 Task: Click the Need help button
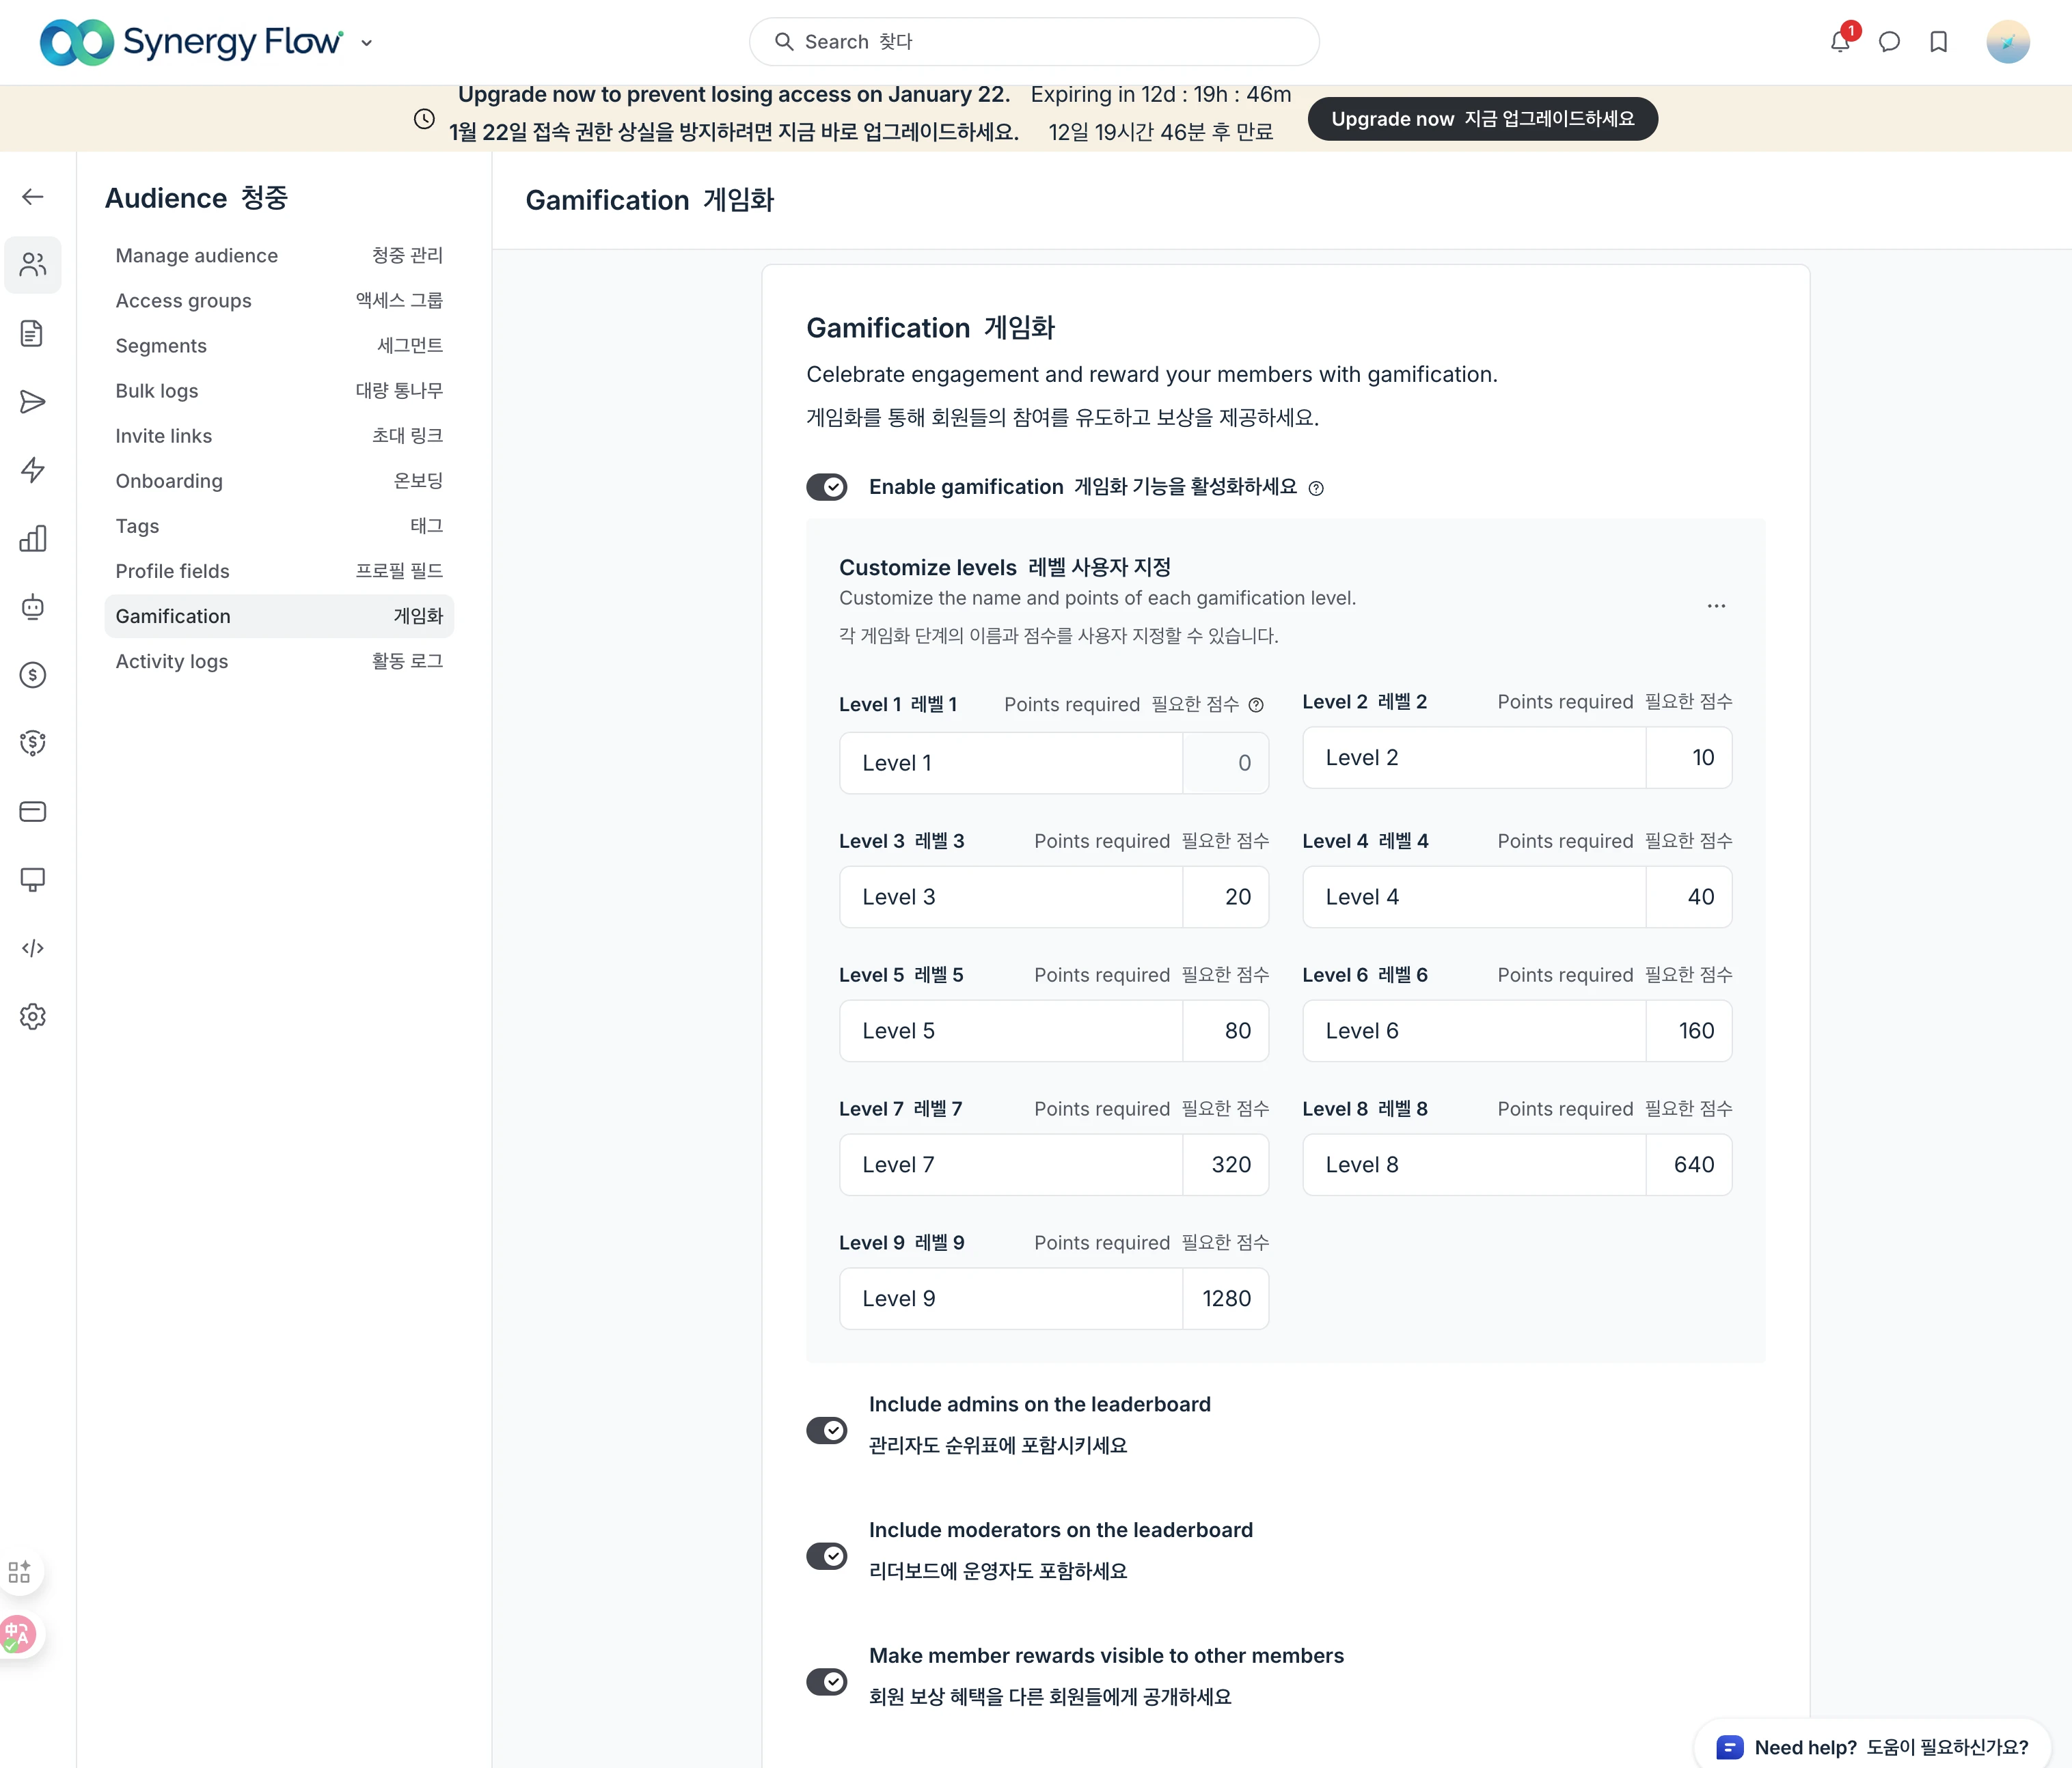coord(1872,1746)
